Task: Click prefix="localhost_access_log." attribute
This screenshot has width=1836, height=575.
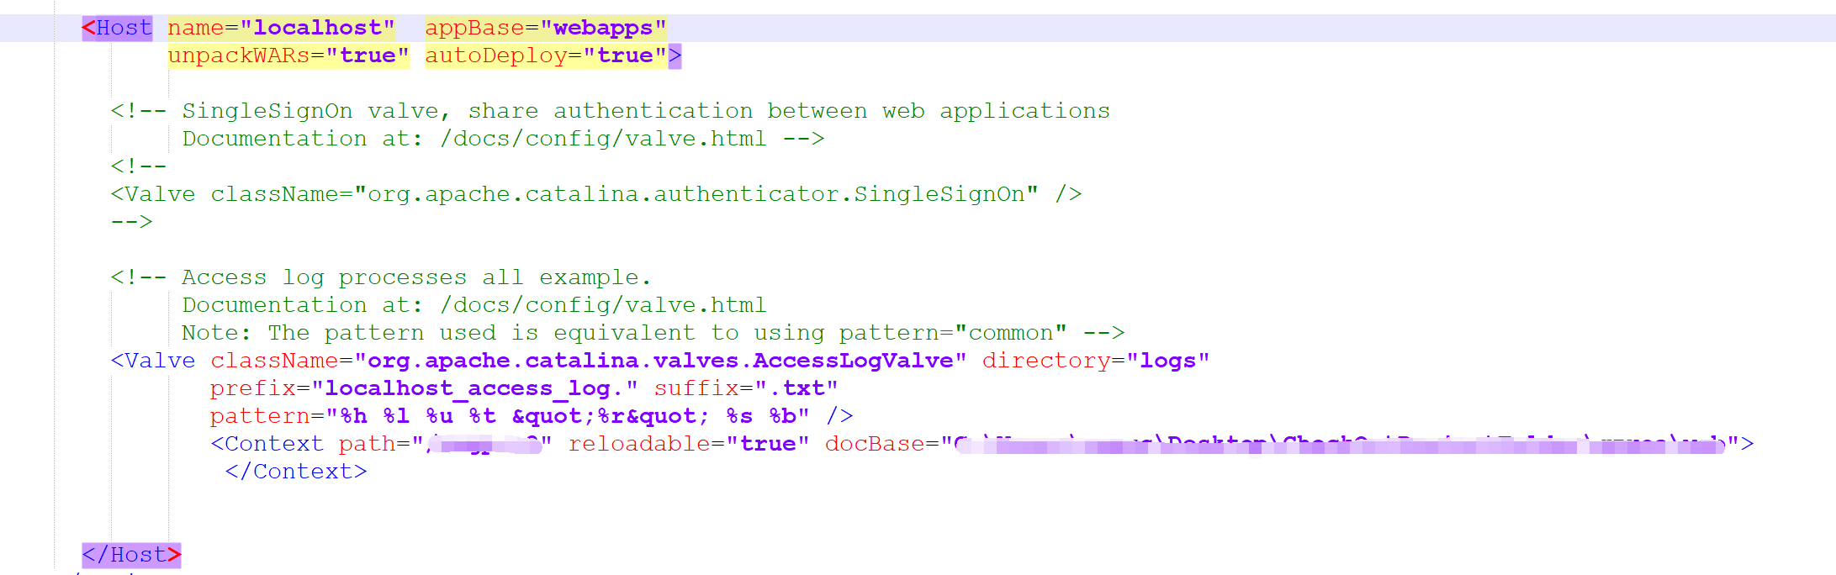Action: point(424,388)
